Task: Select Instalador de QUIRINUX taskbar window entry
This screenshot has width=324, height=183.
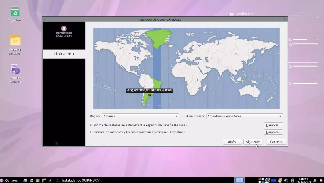Action: [x=79, y=180]
